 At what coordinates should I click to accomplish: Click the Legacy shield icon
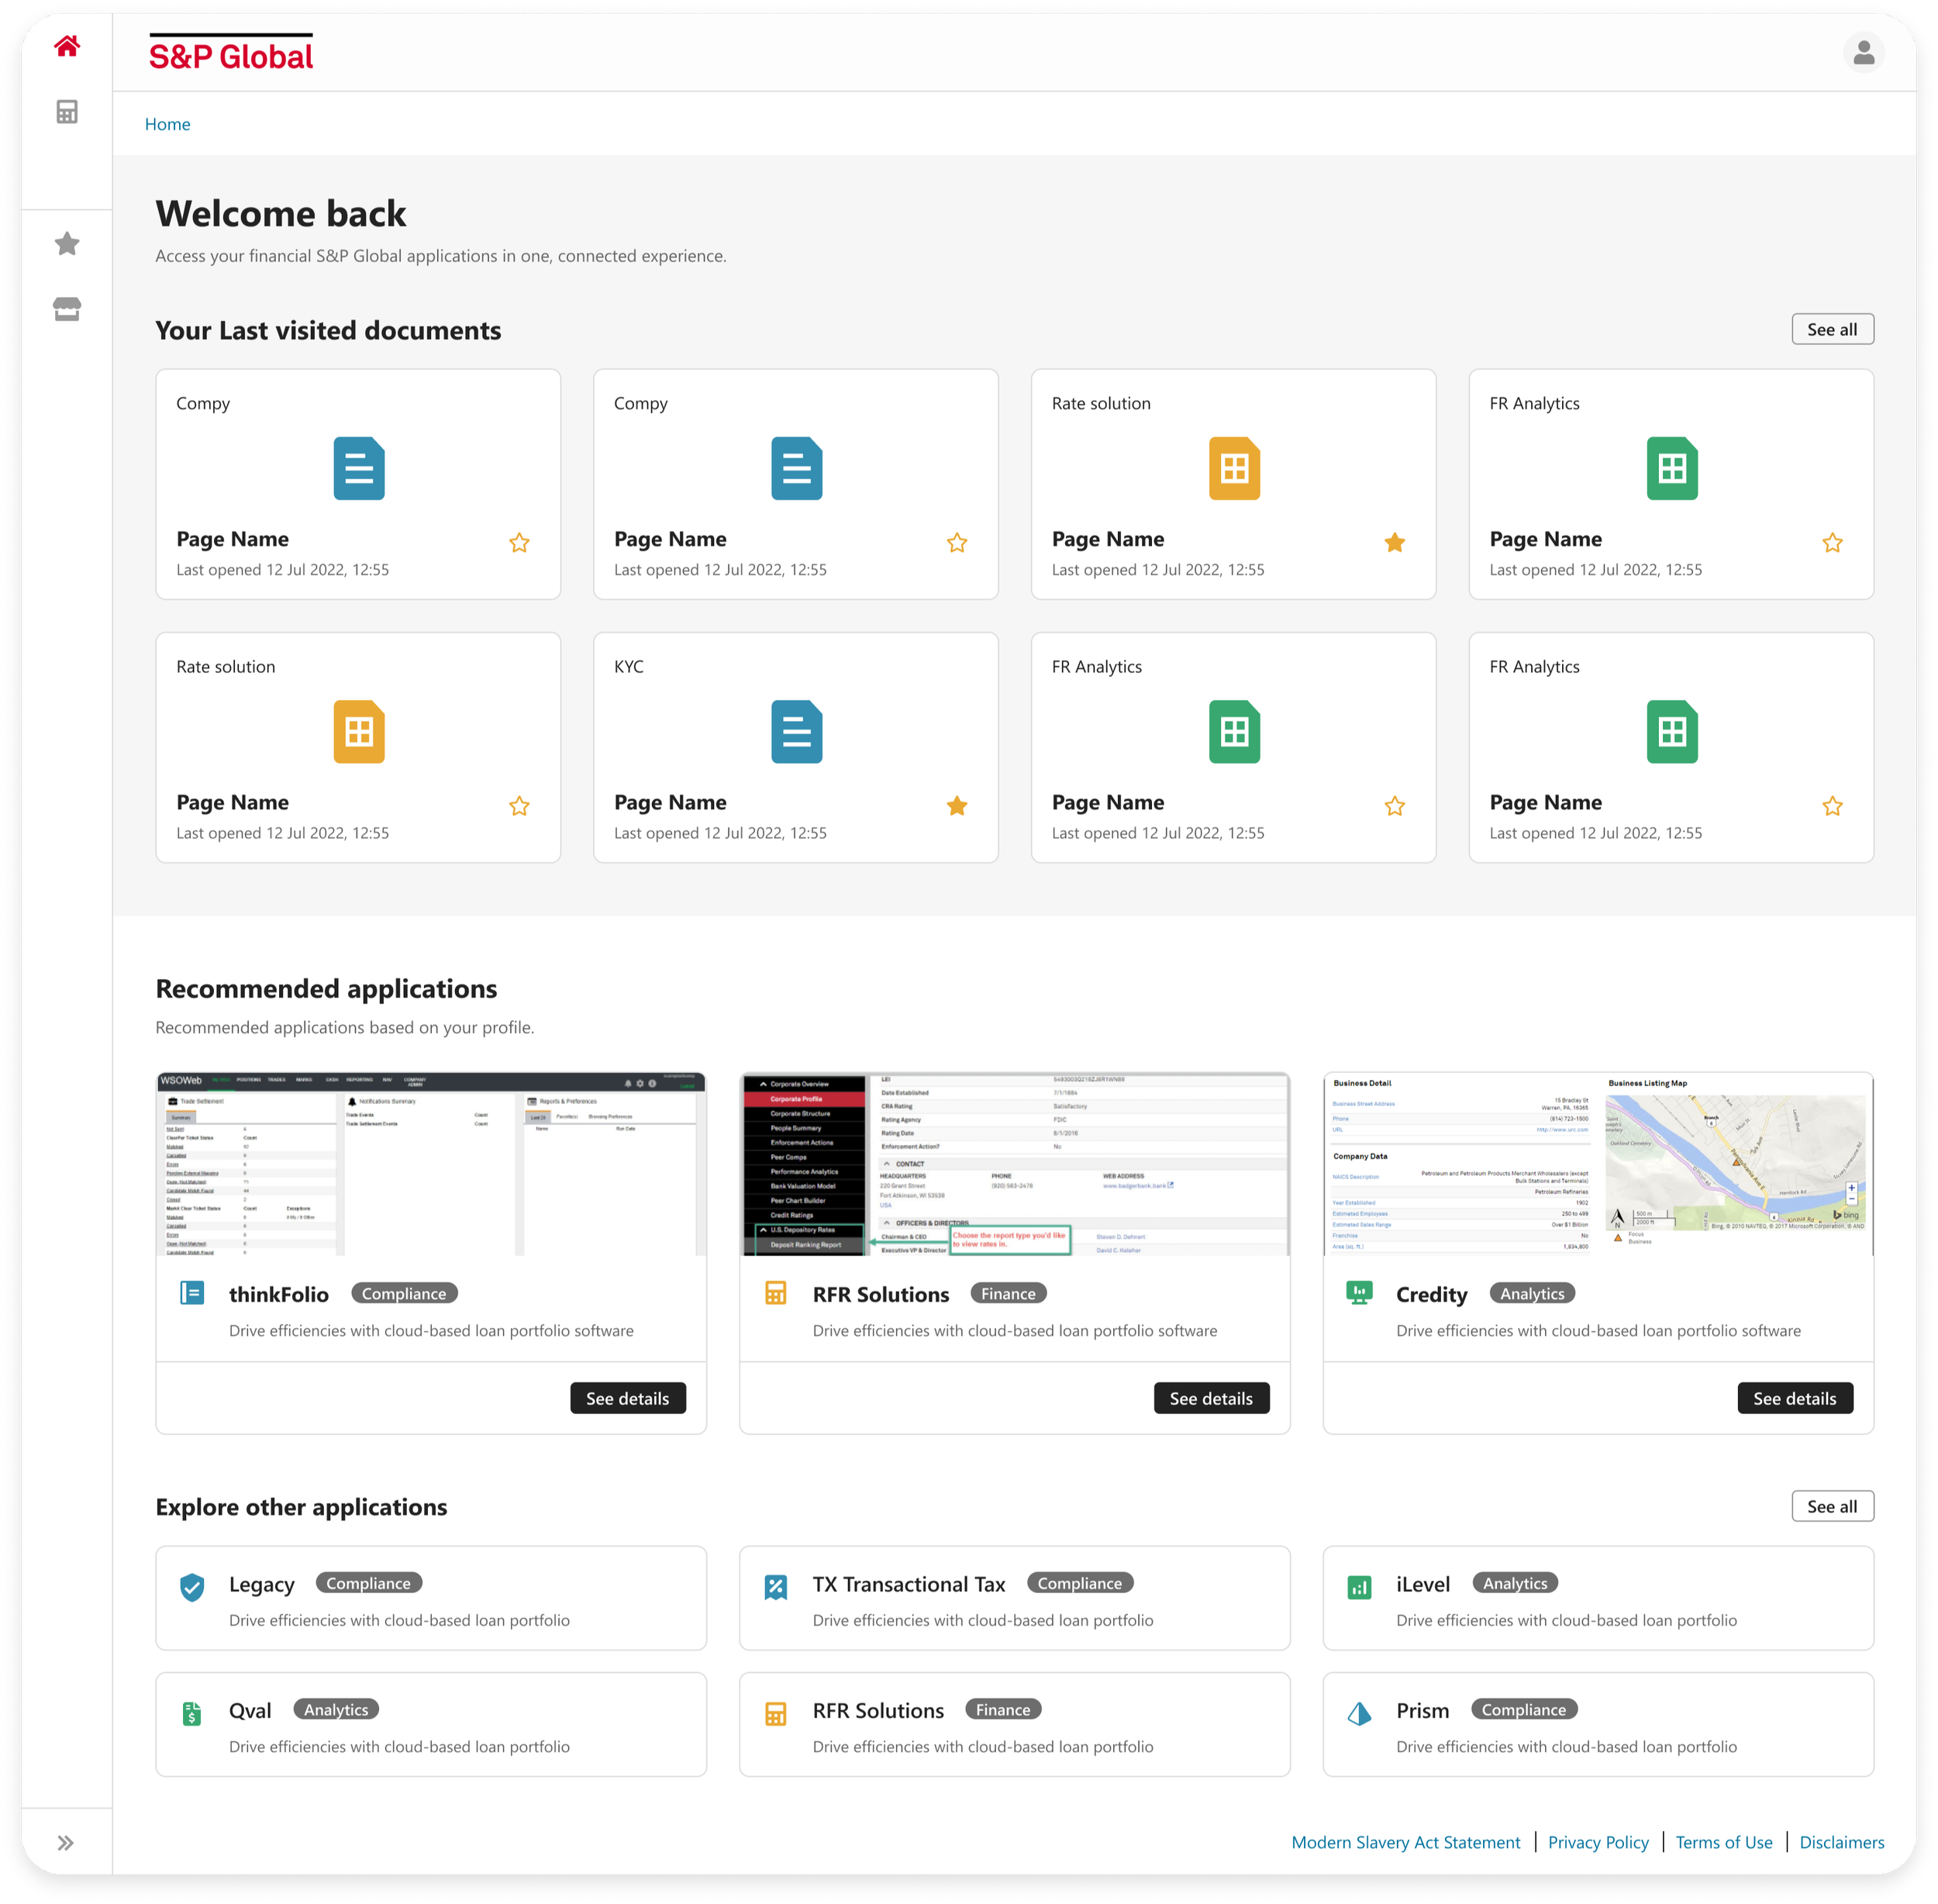click(x=192, y=1587)
